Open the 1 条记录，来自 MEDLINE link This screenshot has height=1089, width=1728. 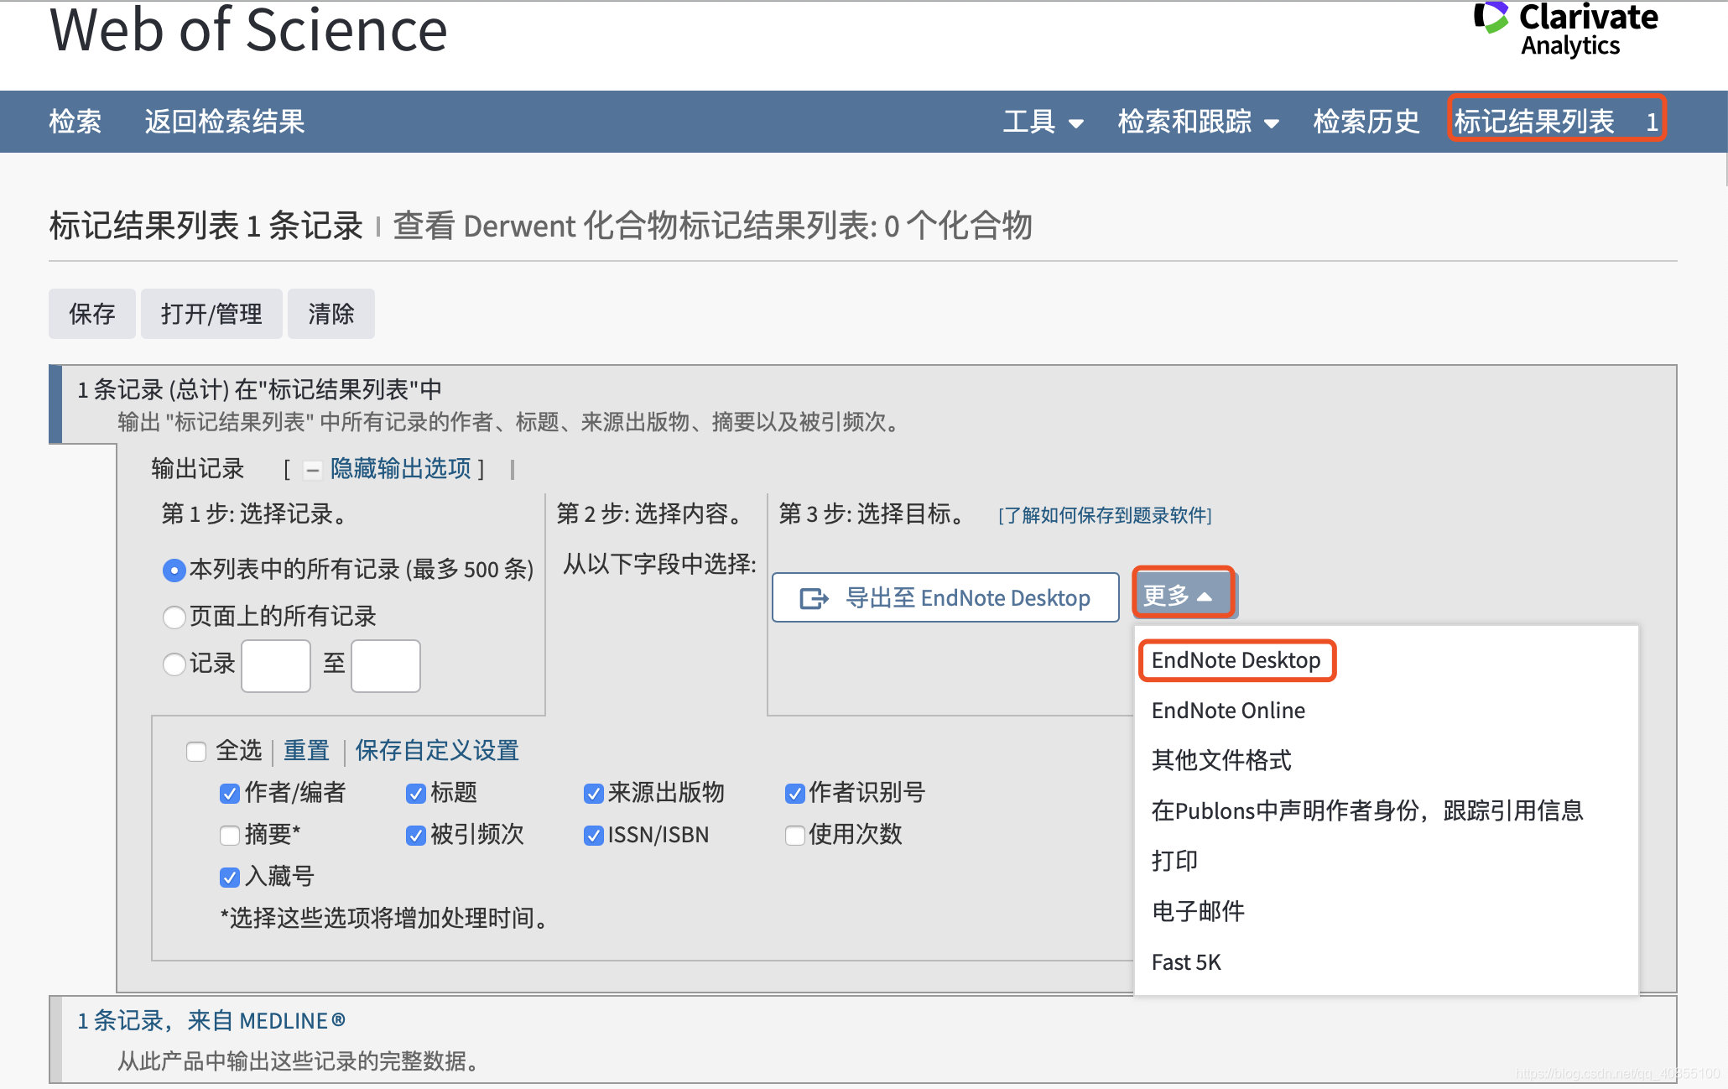click(211, 1021)
